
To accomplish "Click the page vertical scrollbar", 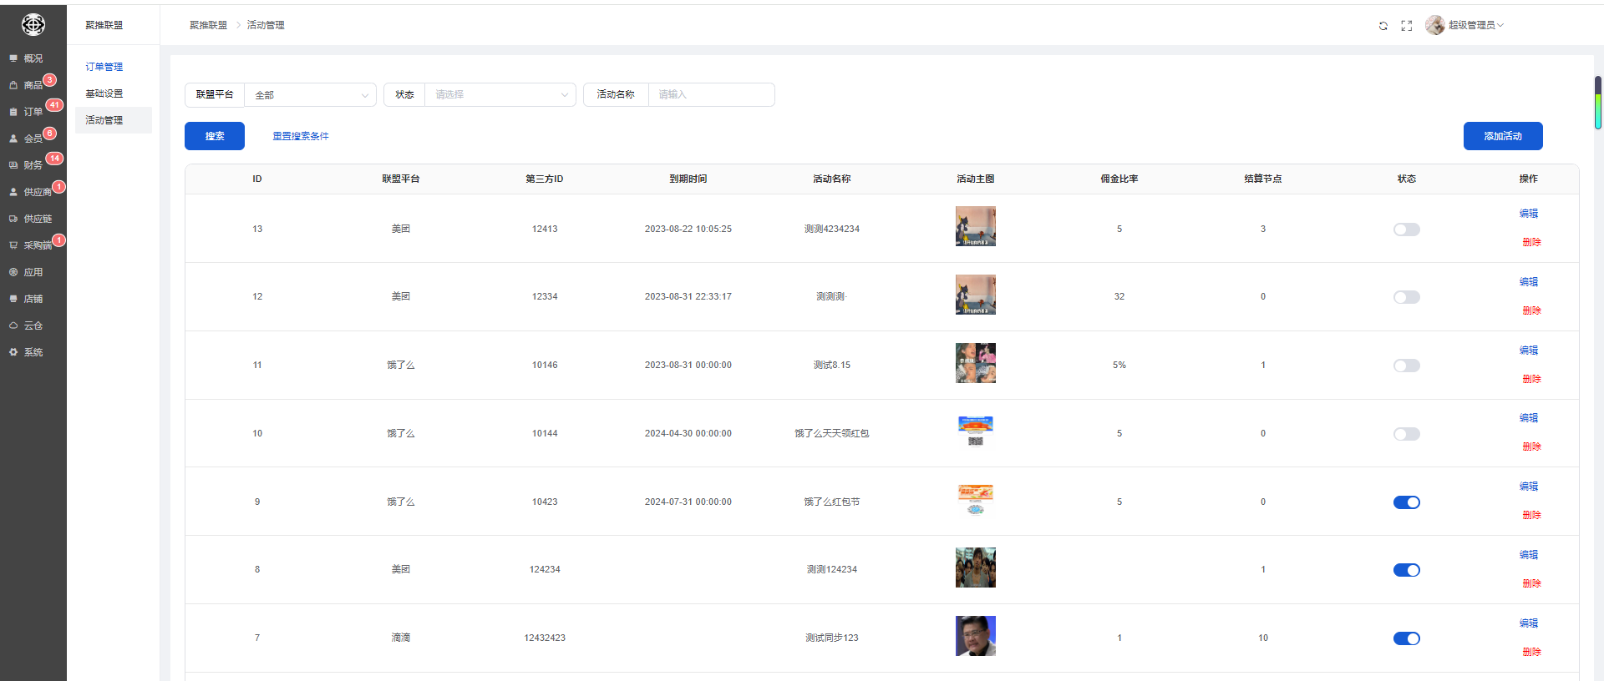I will [1597, 103].
